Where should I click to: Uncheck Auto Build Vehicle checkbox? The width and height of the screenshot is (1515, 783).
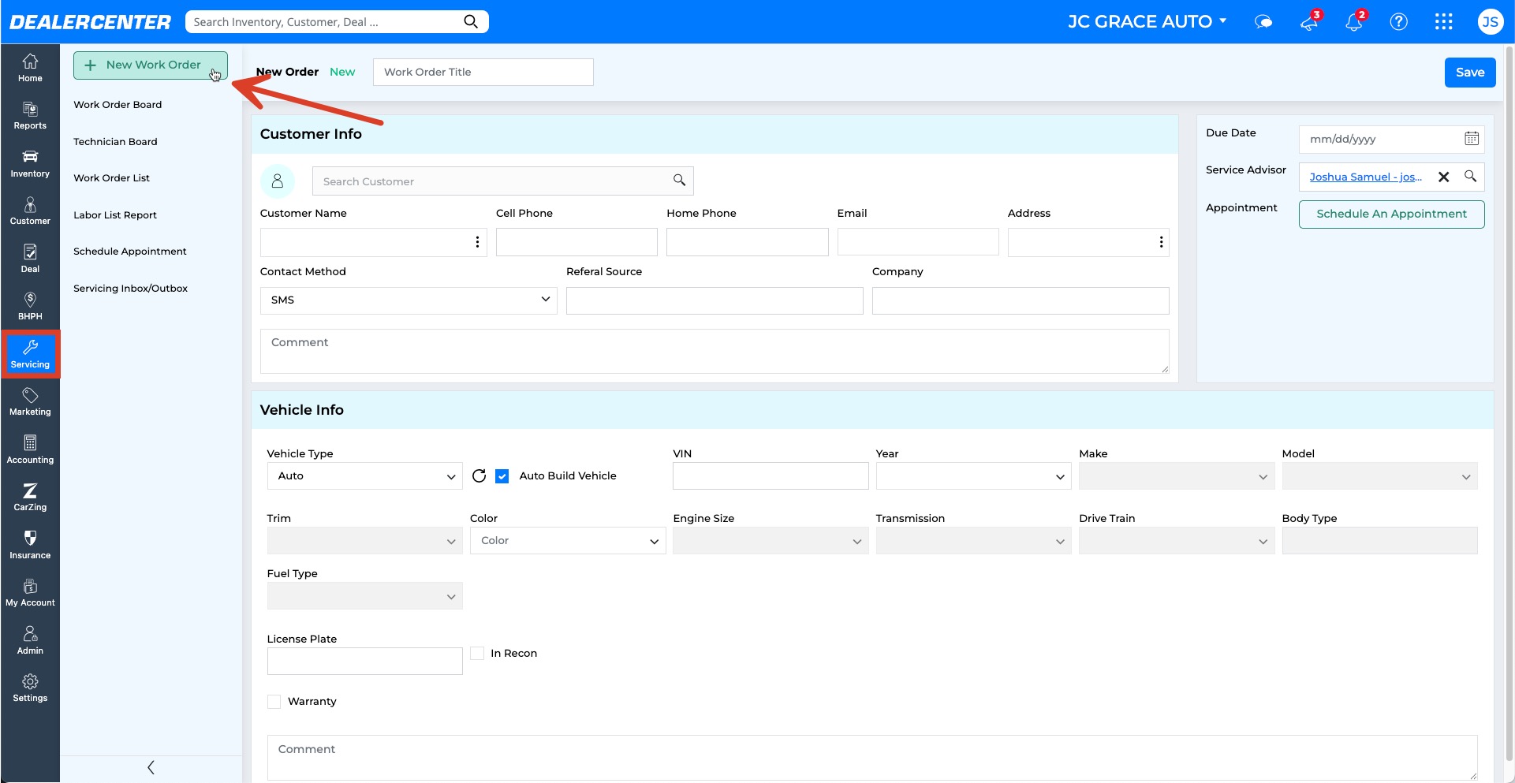click(502, 476)
